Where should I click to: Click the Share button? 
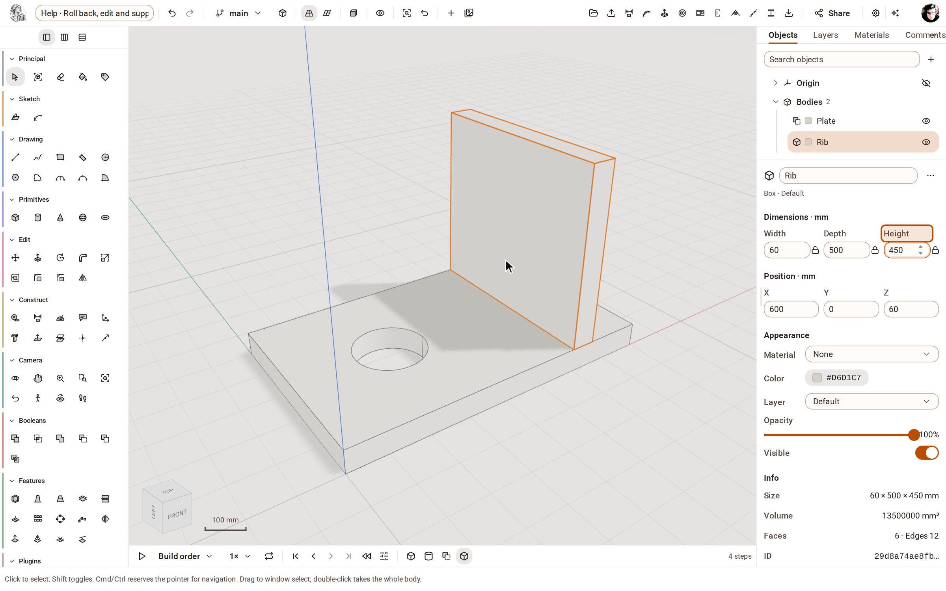832,13
